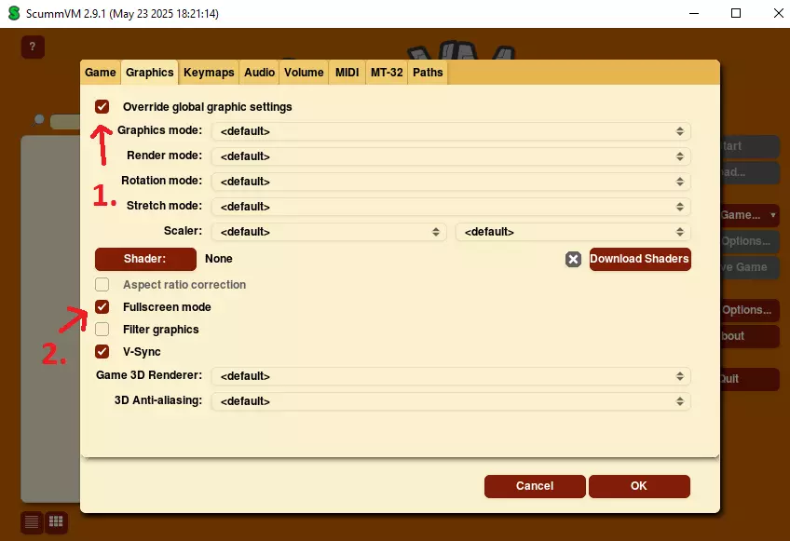Open the Audio tab
The image size is (790, 541).
pos(260,73)
